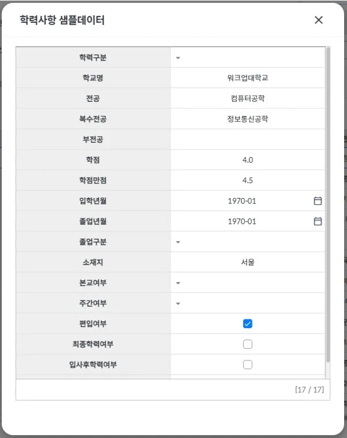
Task: Expand the 본교여부 dropdown
Action: click(178, 283)
